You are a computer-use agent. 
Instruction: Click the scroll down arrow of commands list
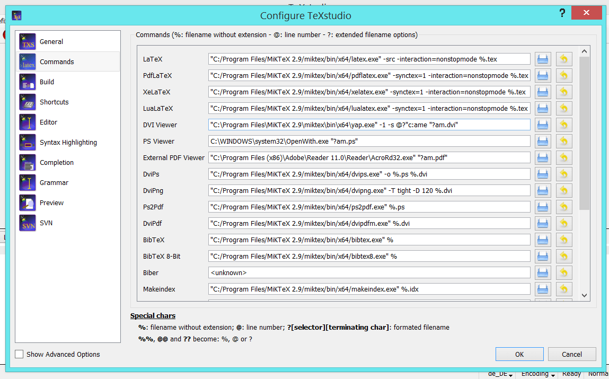(584, 295)
